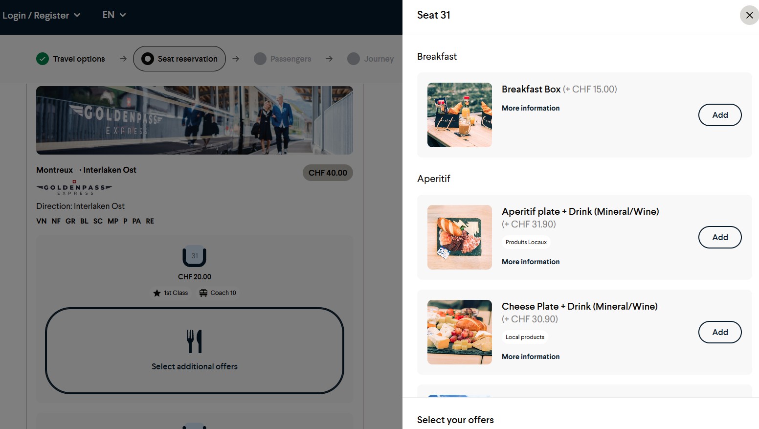The width and height of the screenshot is (759, 429).
Task: Click the Coach 10 train icon
Action: coord(203,293)
